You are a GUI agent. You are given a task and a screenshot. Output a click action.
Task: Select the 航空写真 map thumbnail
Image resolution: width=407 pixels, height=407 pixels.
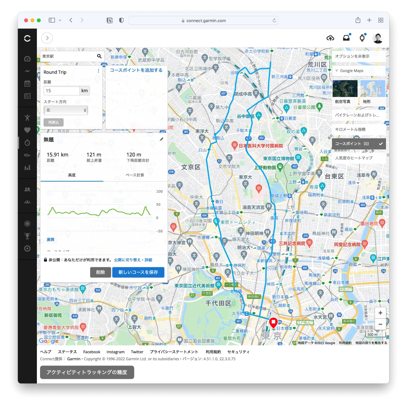[x=345, y=89]
